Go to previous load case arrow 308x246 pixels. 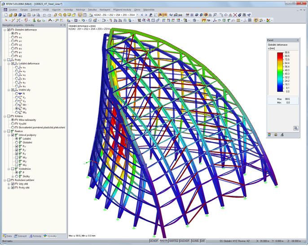(x=141, y=15)
